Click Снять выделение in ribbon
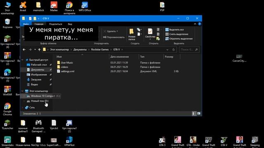The image size is (264, 148). pos(177,34)
